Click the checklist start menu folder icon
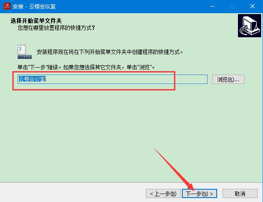Screen dimensions: 263x202 (x=25, y=52)
